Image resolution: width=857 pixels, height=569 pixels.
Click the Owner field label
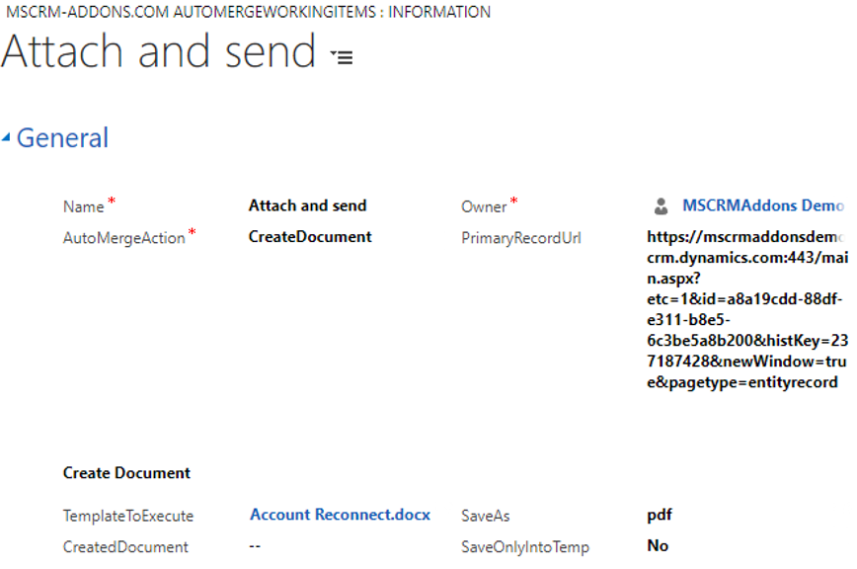coord(484,207)
